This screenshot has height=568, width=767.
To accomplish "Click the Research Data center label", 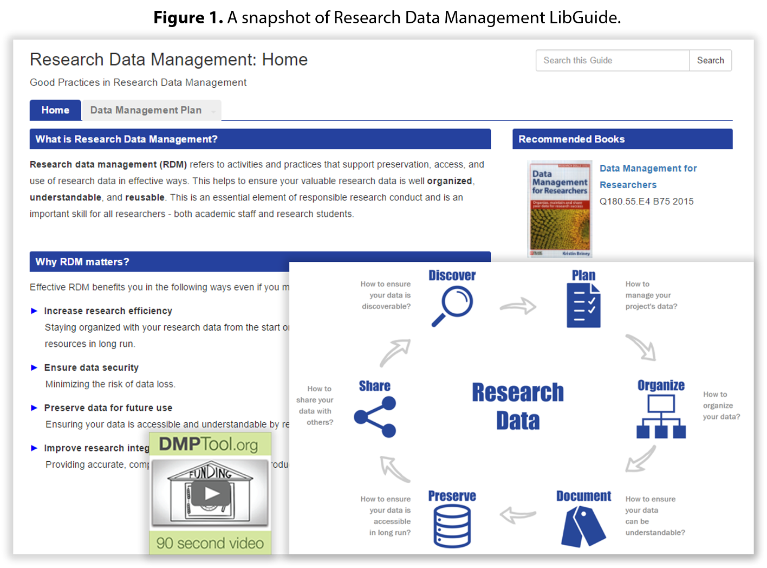I will coord(517,406).
